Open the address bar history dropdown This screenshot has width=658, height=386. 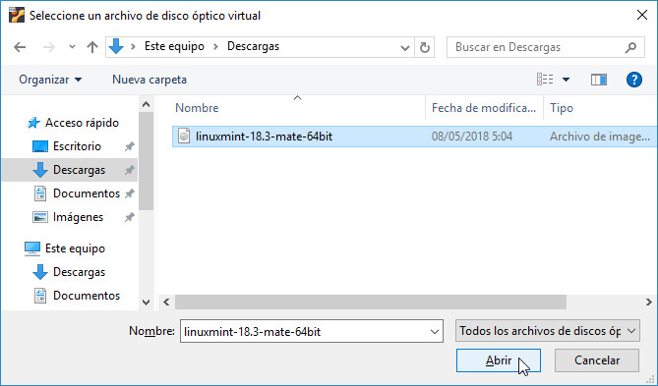[x=405, y=48]
